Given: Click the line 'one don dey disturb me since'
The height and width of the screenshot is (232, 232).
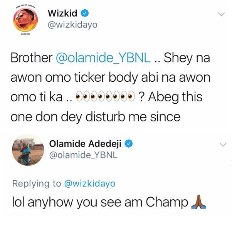Looking at the screenshot, I should [96, 116].
